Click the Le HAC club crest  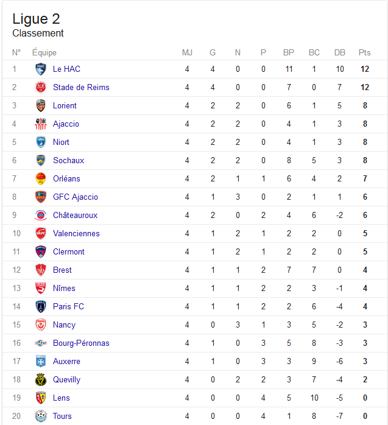click(41, 69)
